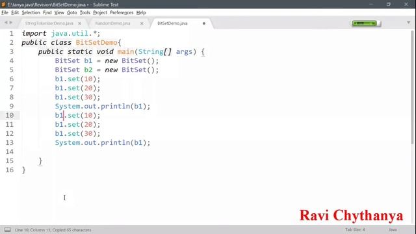Click the previous tab left arrow
Viewport: 416px width, 234px height.
tap(6, 23)
